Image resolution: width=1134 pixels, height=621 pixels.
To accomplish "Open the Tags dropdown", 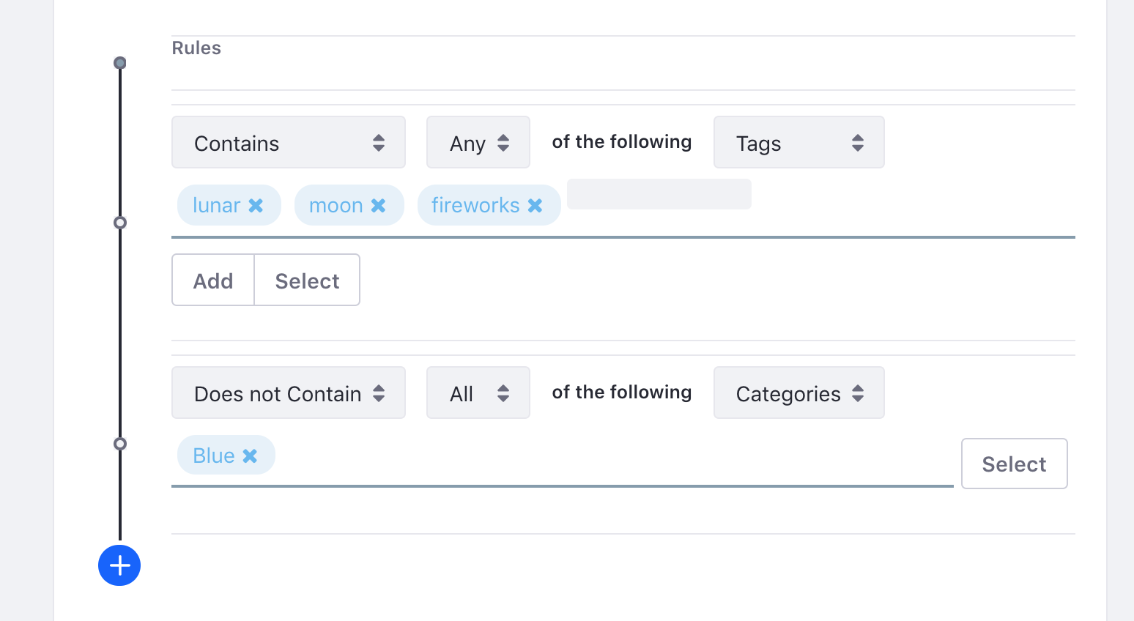I will pos(799,142).
